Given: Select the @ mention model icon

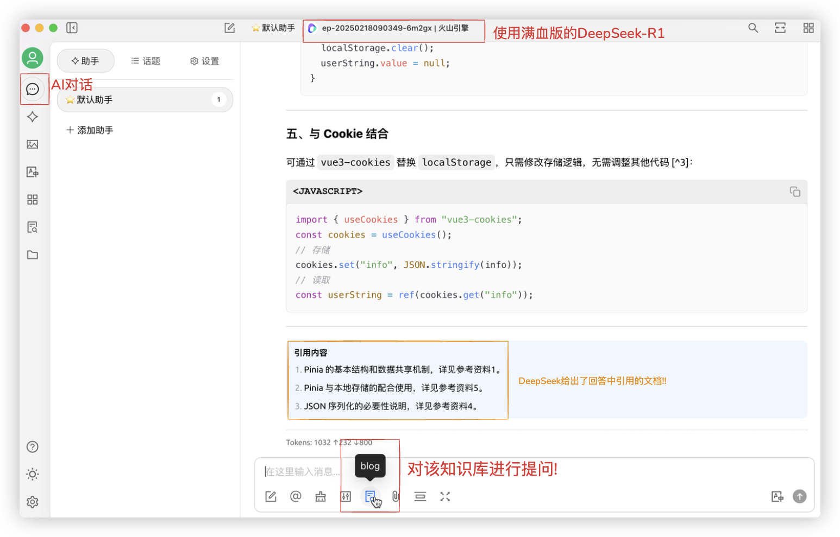Looking at the screenshot, I should 296,496.
